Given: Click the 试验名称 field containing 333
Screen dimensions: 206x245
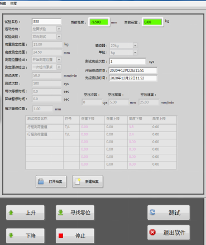Looking at the screenshot, I should point(46,21).
